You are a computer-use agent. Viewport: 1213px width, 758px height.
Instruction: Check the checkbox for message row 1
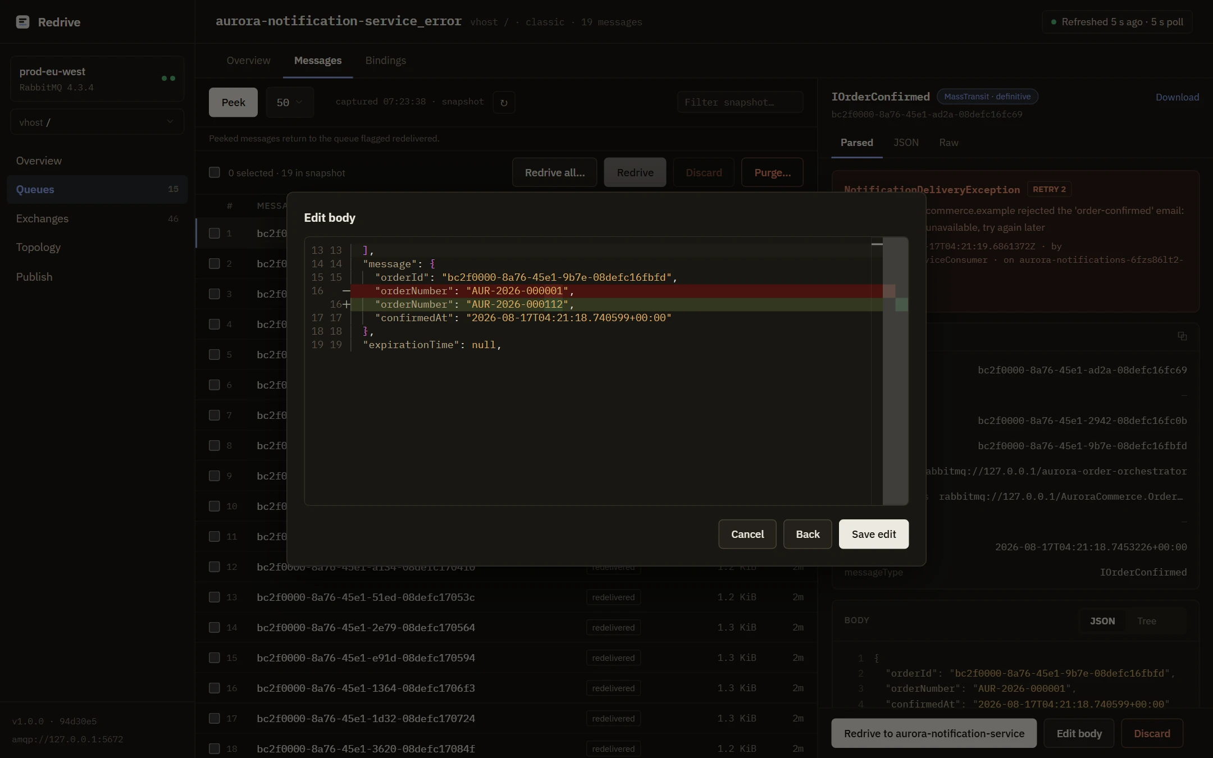[215, 233]
